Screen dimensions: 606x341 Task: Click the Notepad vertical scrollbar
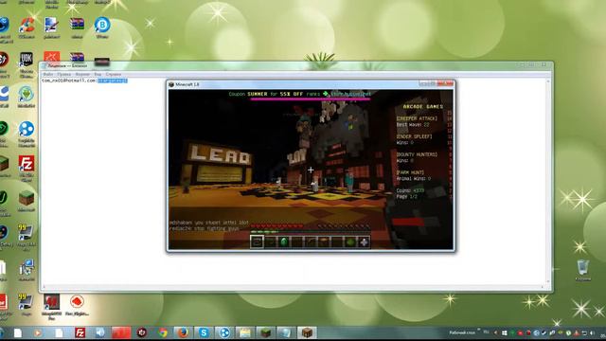click(x=548, y=181)
